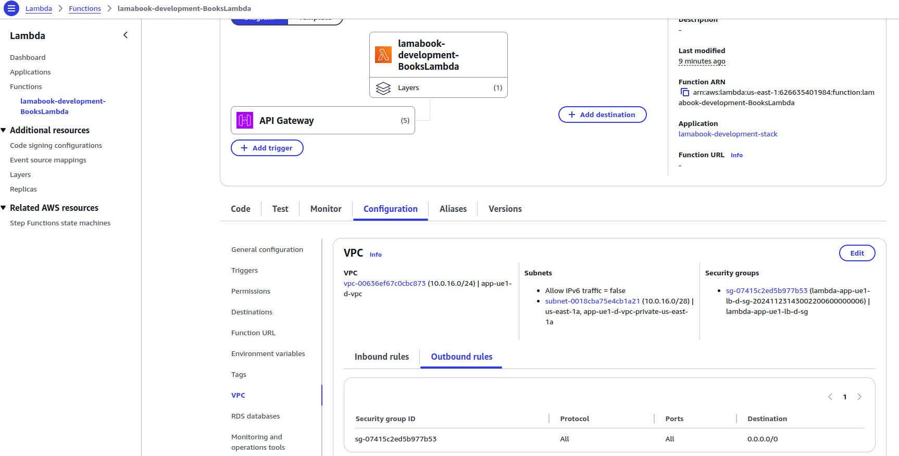
Task: Switch to the Monitor tab
Action: 326,209
